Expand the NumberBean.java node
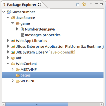 [17, 29]
